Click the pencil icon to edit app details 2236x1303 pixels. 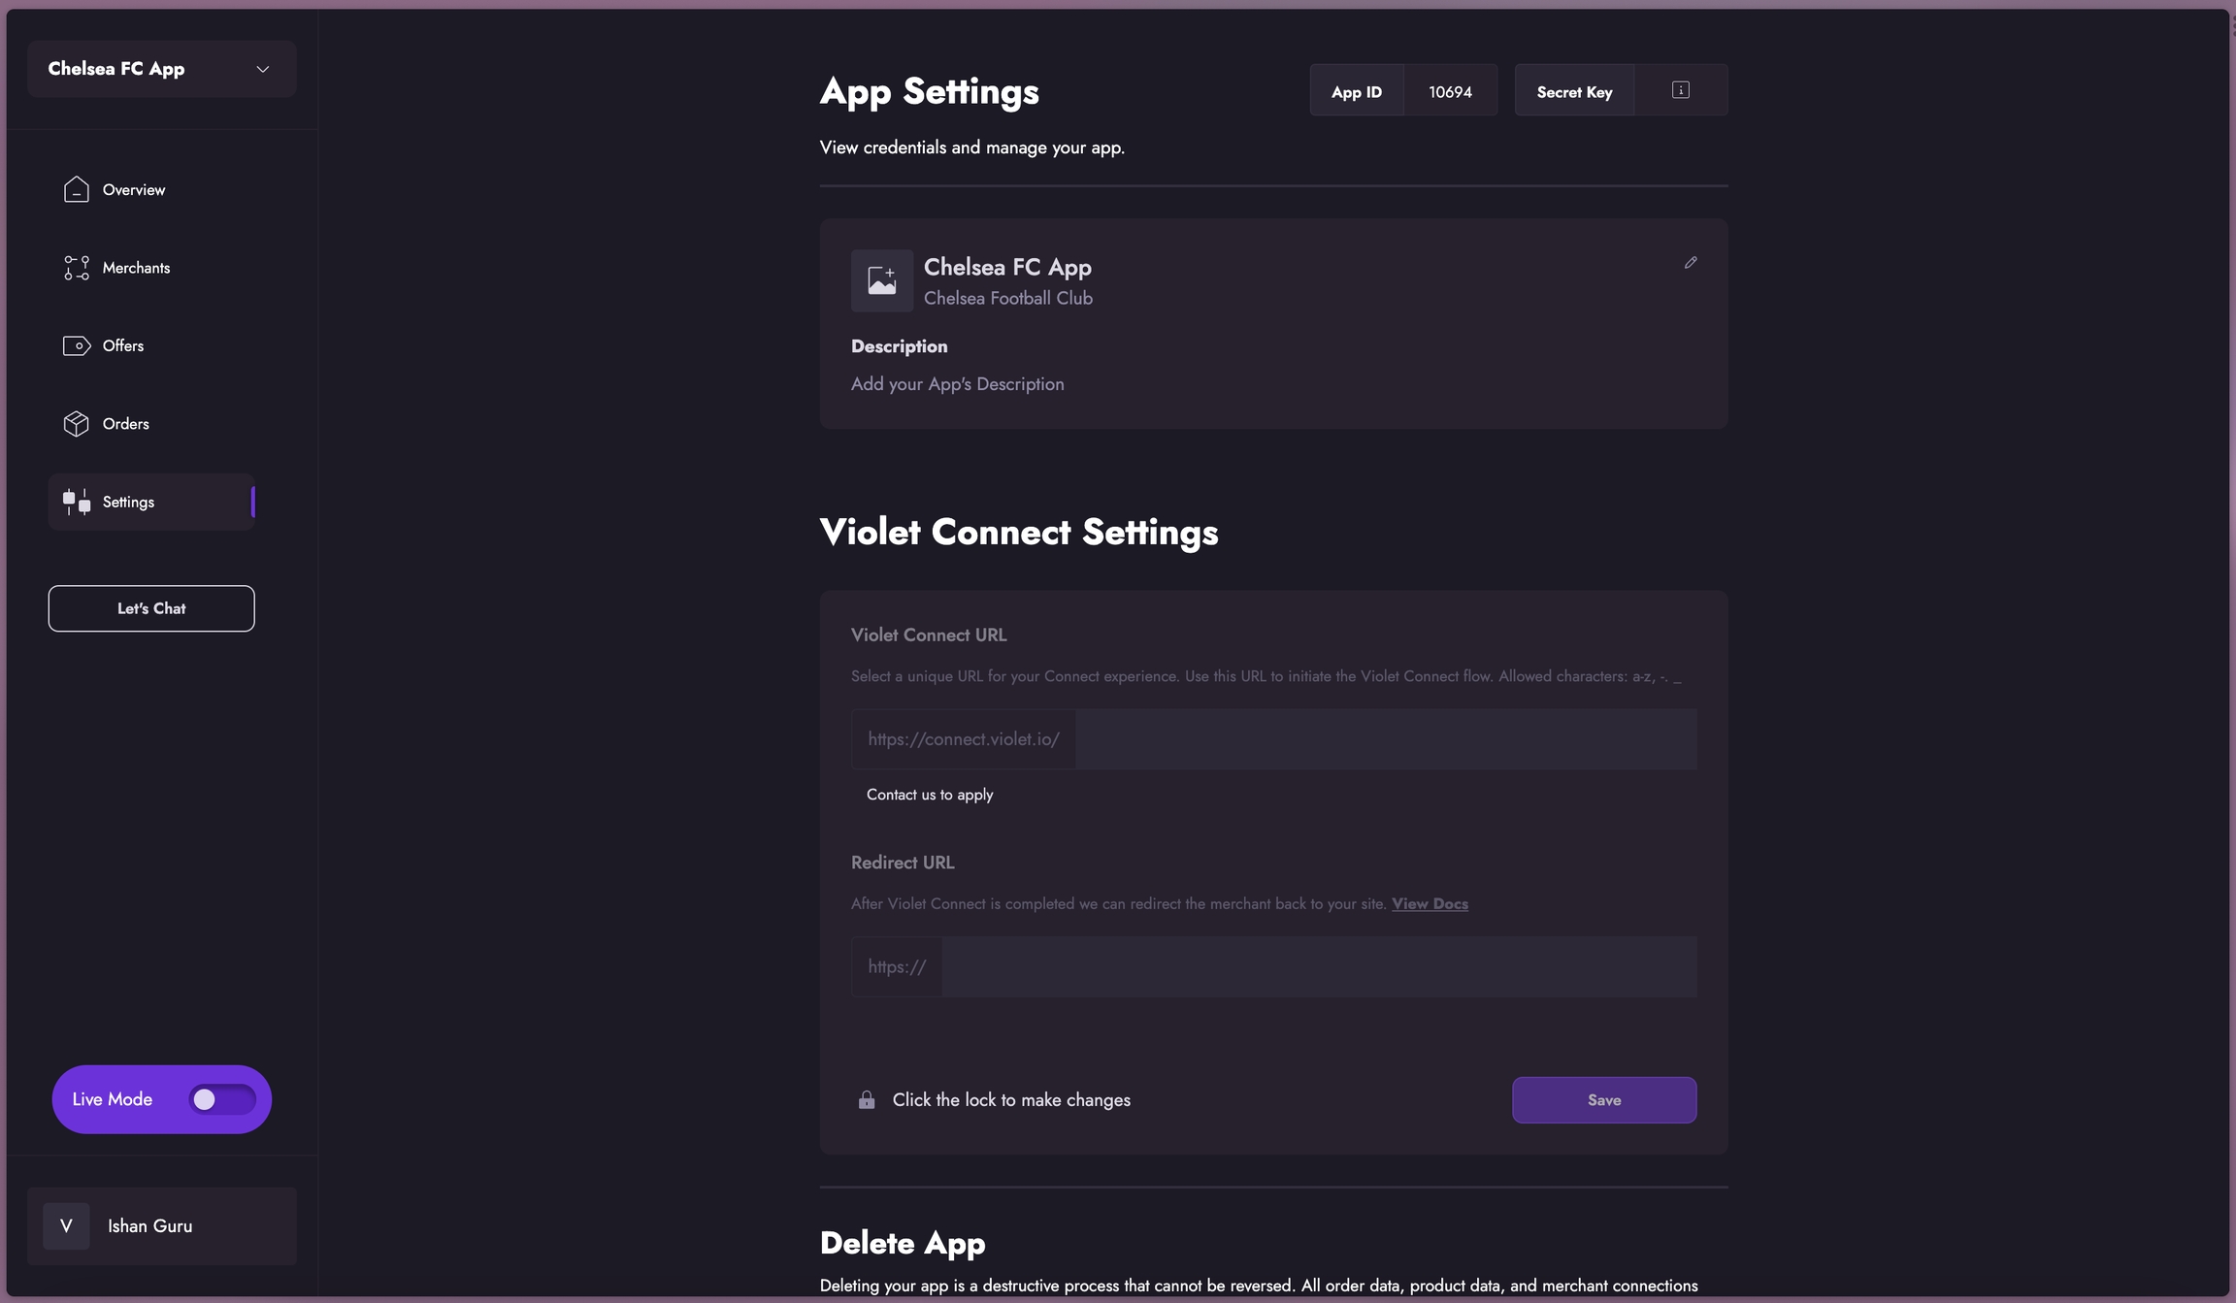pyautogui.click(x=1691, y=263)
